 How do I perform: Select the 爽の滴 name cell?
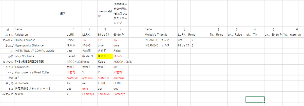(x=40, y=94)
